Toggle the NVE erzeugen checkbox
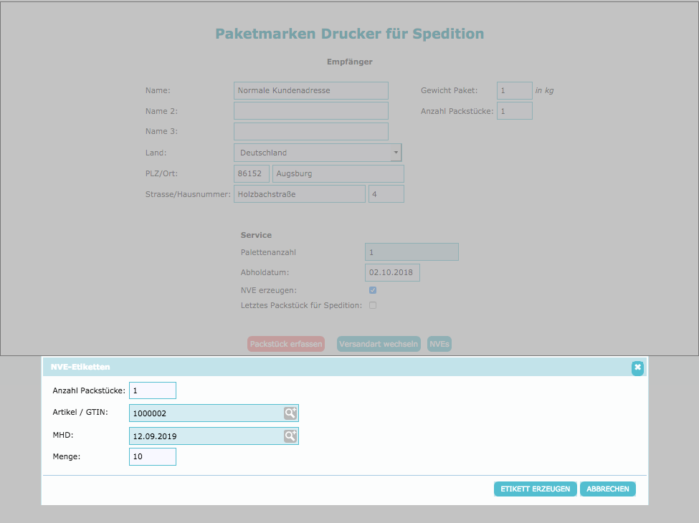This screenshot has width=699, height=523. [373, 290]
